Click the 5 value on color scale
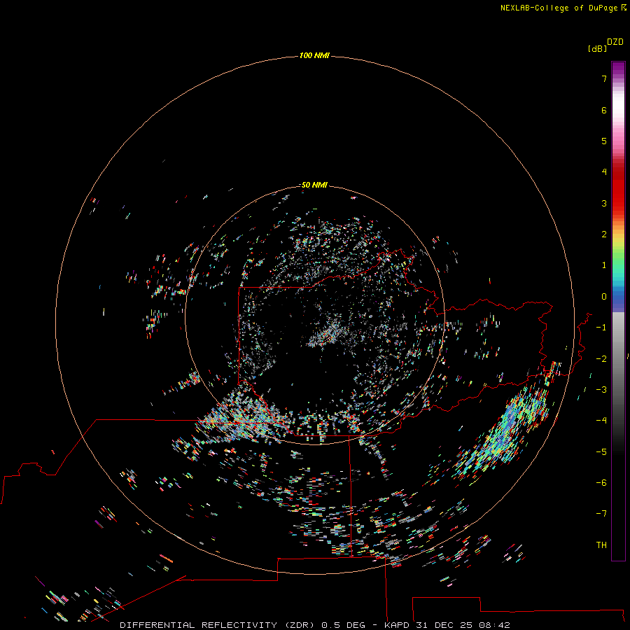 pos(604,141)
